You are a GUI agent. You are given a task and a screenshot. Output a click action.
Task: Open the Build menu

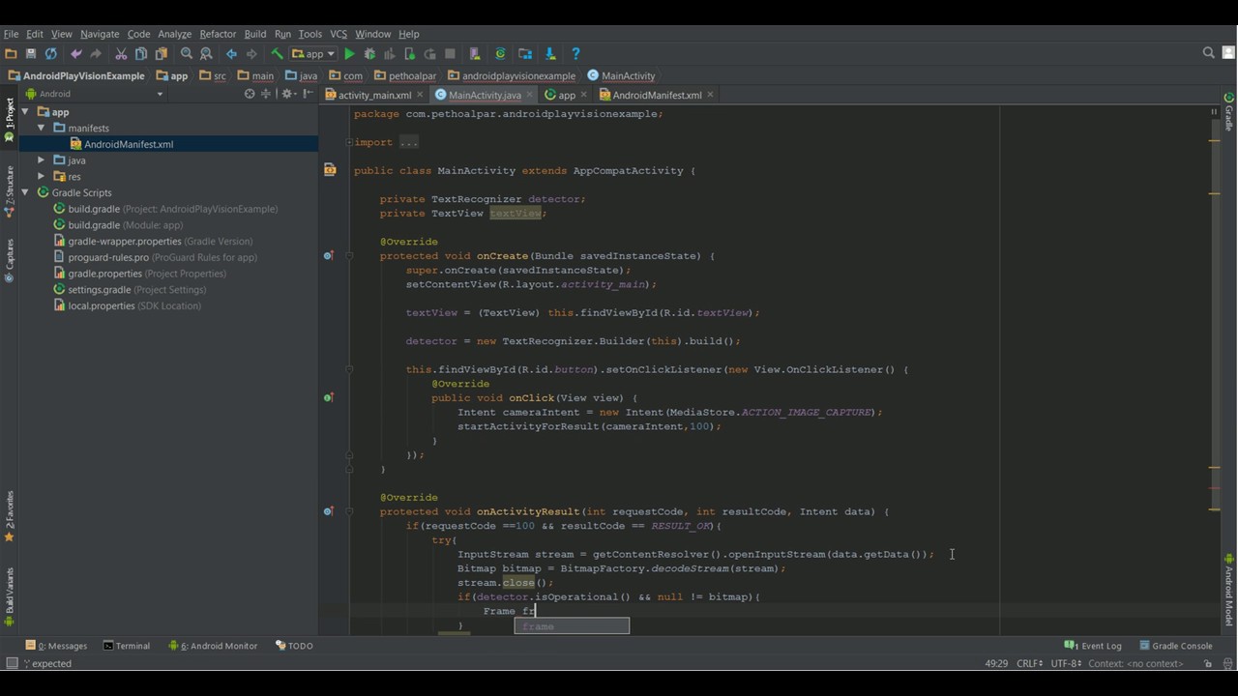[x=255, y=34]
